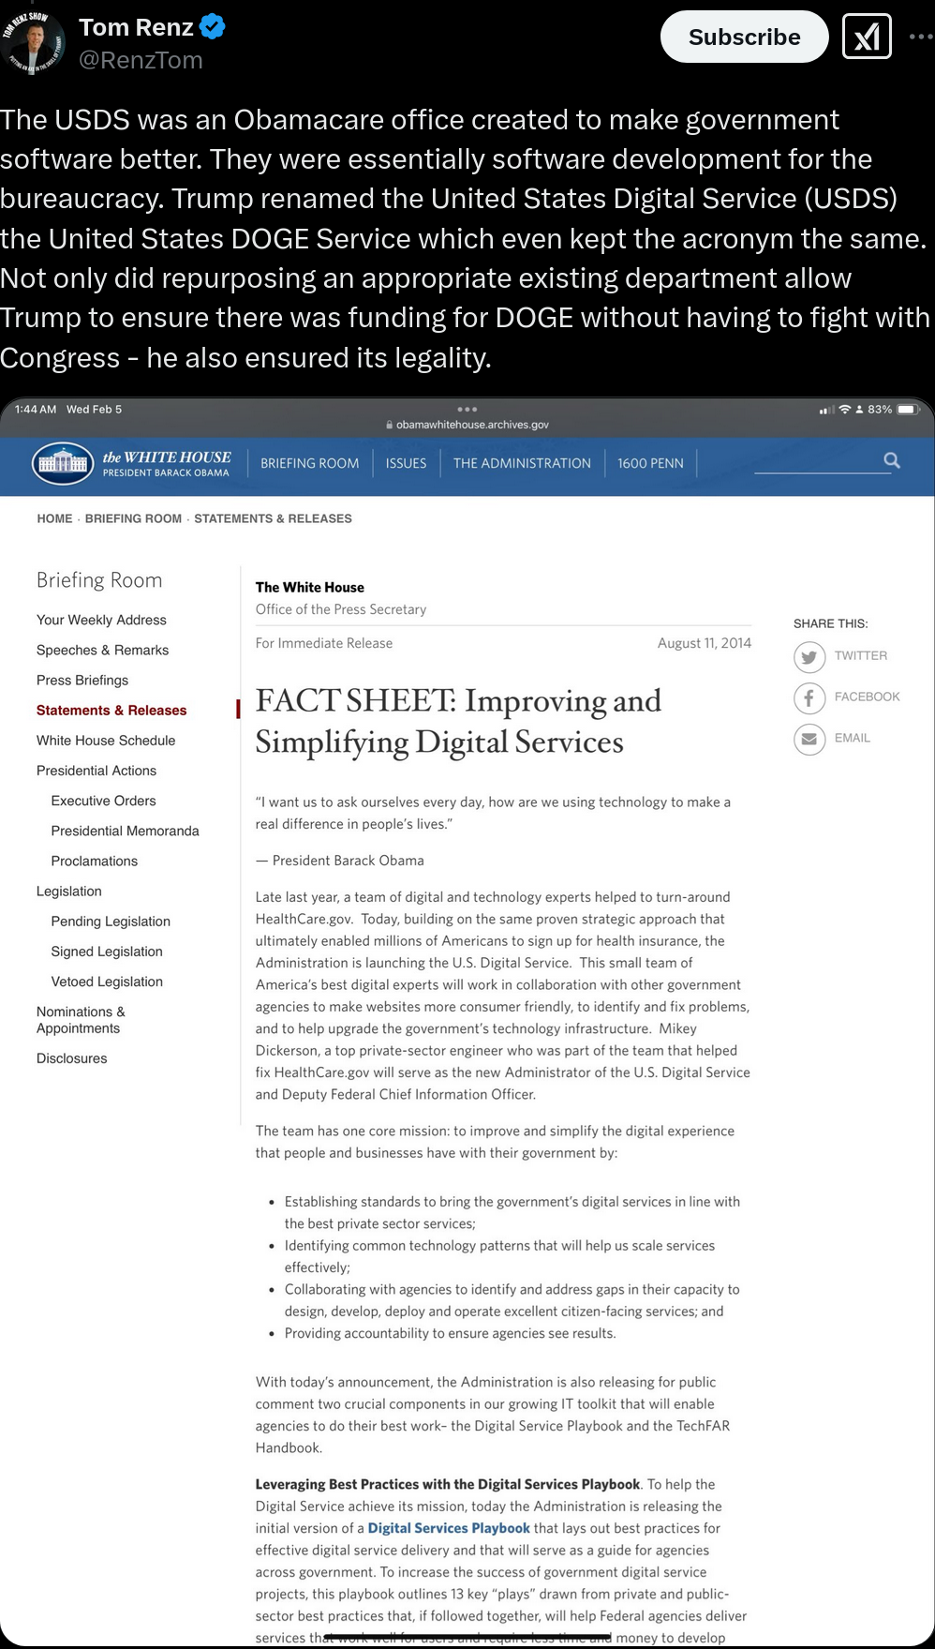Click the White House logo emblem
935x1649 pixels.
(x=64, y=463)
